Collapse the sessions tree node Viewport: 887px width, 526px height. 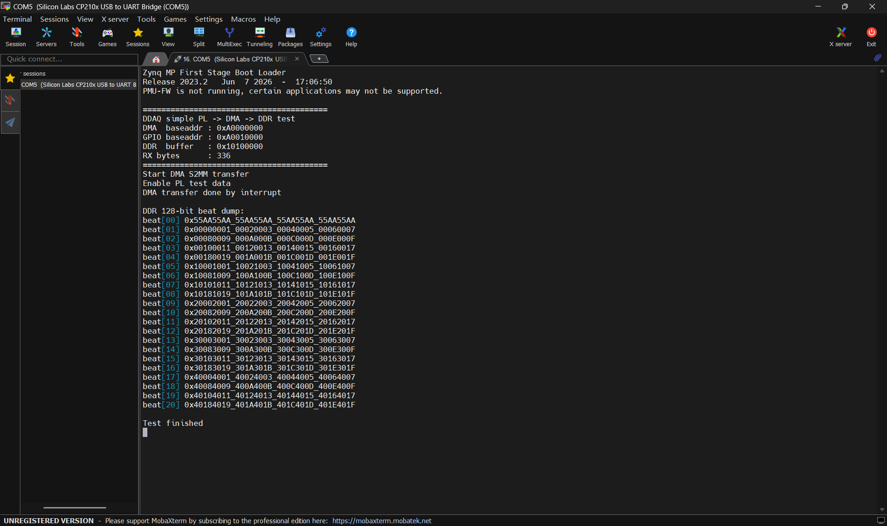(x=22, y=73)
